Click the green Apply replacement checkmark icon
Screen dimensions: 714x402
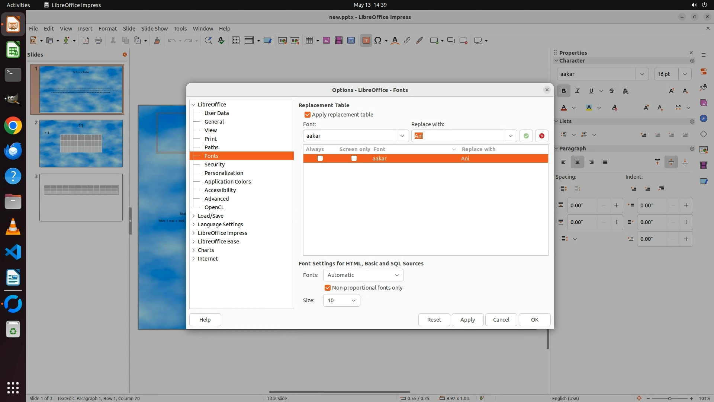coord(526,136)
